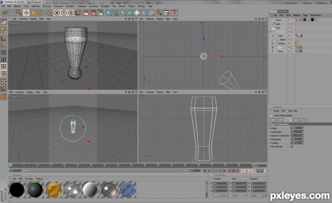Open the Mode menu in Attributes manager
Viewport: 332px width, 203px height.
(276, 111)
